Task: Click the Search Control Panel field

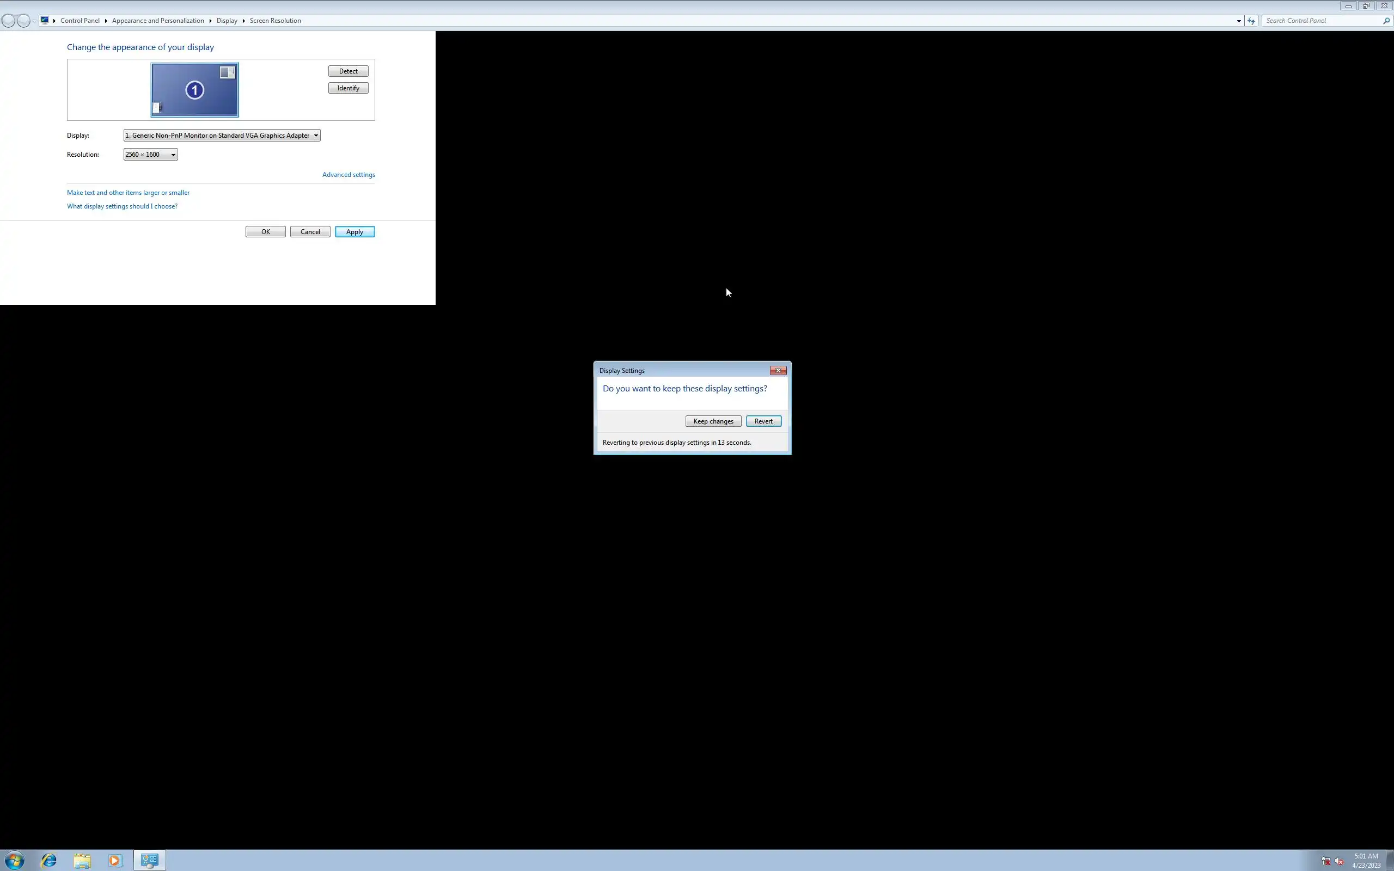Action: (x=1322, y=21)
